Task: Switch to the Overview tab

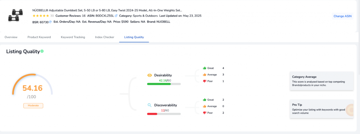Action: coord(11,37)
